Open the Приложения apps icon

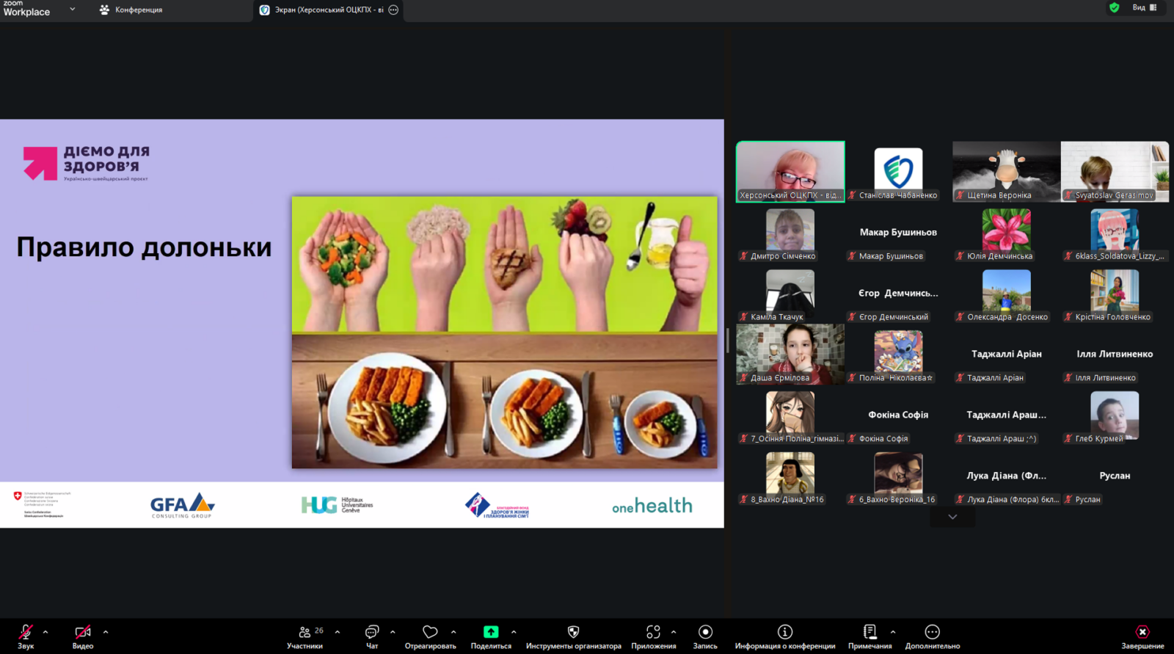point(653,632)
